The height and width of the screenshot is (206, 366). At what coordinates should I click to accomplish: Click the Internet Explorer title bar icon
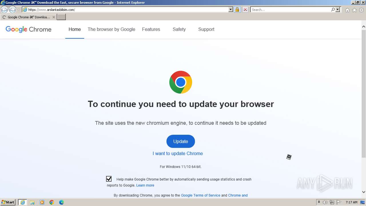tap(3, 3)
